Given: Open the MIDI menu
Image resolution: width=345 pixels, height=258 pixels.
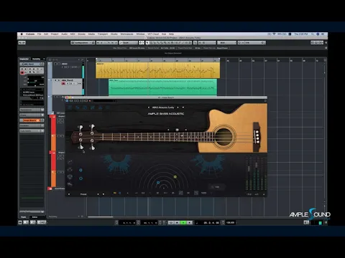Looking at the screenshot, I should [73, 34].
